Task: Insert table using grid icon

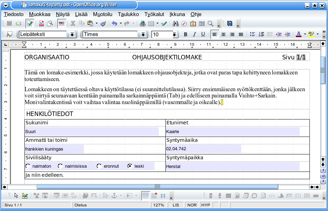Action: pos(151,24)
